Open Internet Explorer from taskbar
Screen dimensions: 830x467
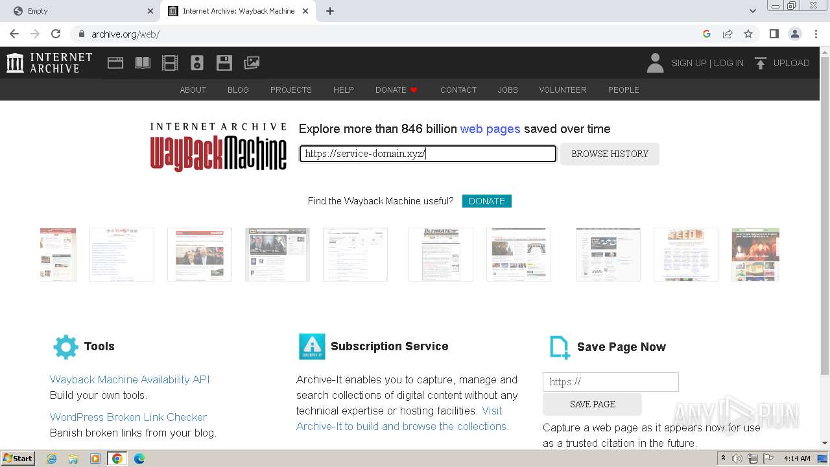(x=51, y=459)
